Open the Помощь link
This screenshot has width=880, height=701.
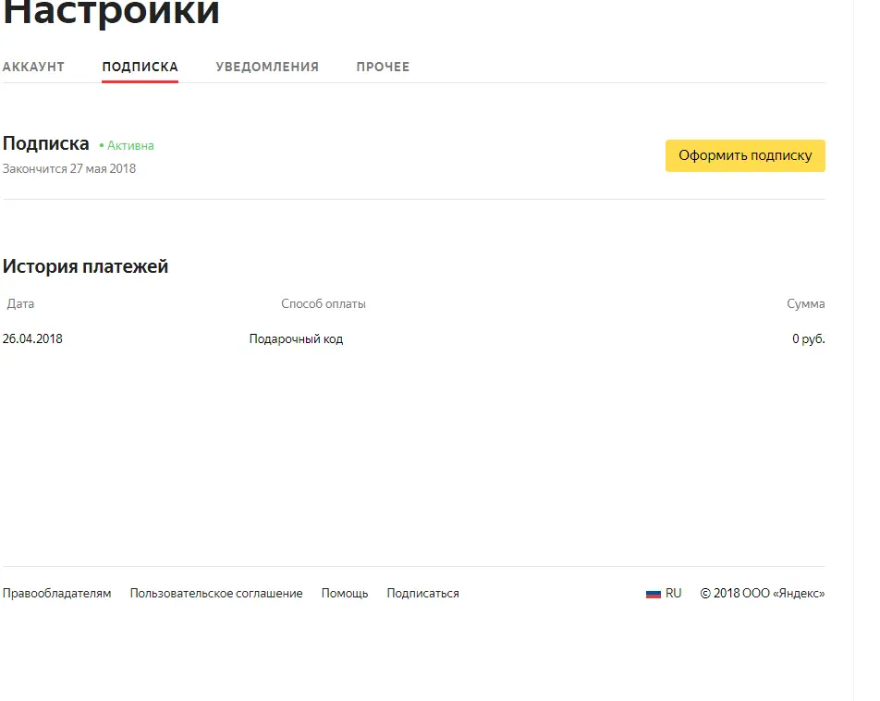pyautogui.click(x=345, y=593)
